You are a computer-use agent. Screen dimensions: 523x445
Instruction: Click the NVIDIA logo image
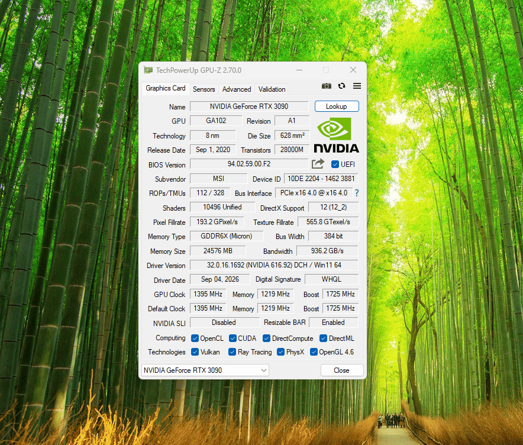coord(337,136)
